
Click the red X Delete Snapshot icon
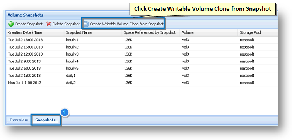tap(49, 24)
